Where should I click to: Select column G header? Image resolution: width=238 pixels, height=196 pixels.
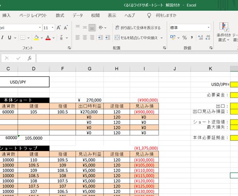(90, 69)
